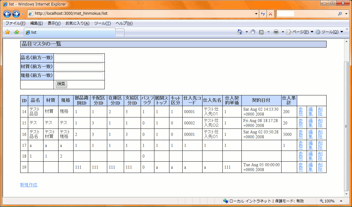This screenshot has width=352, height=207.
Task: Click 削除 link for ID 14
Action: pyautogui.click(x=320, y=112)
